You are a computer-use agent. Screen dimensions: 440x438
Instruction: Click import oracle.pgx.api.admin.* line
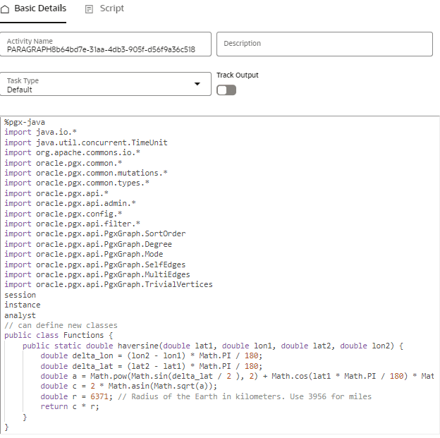(x=70, y=203)
